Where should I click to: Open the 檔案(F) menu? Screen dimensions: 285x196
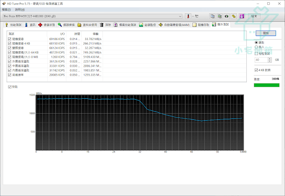click(6, 10)
